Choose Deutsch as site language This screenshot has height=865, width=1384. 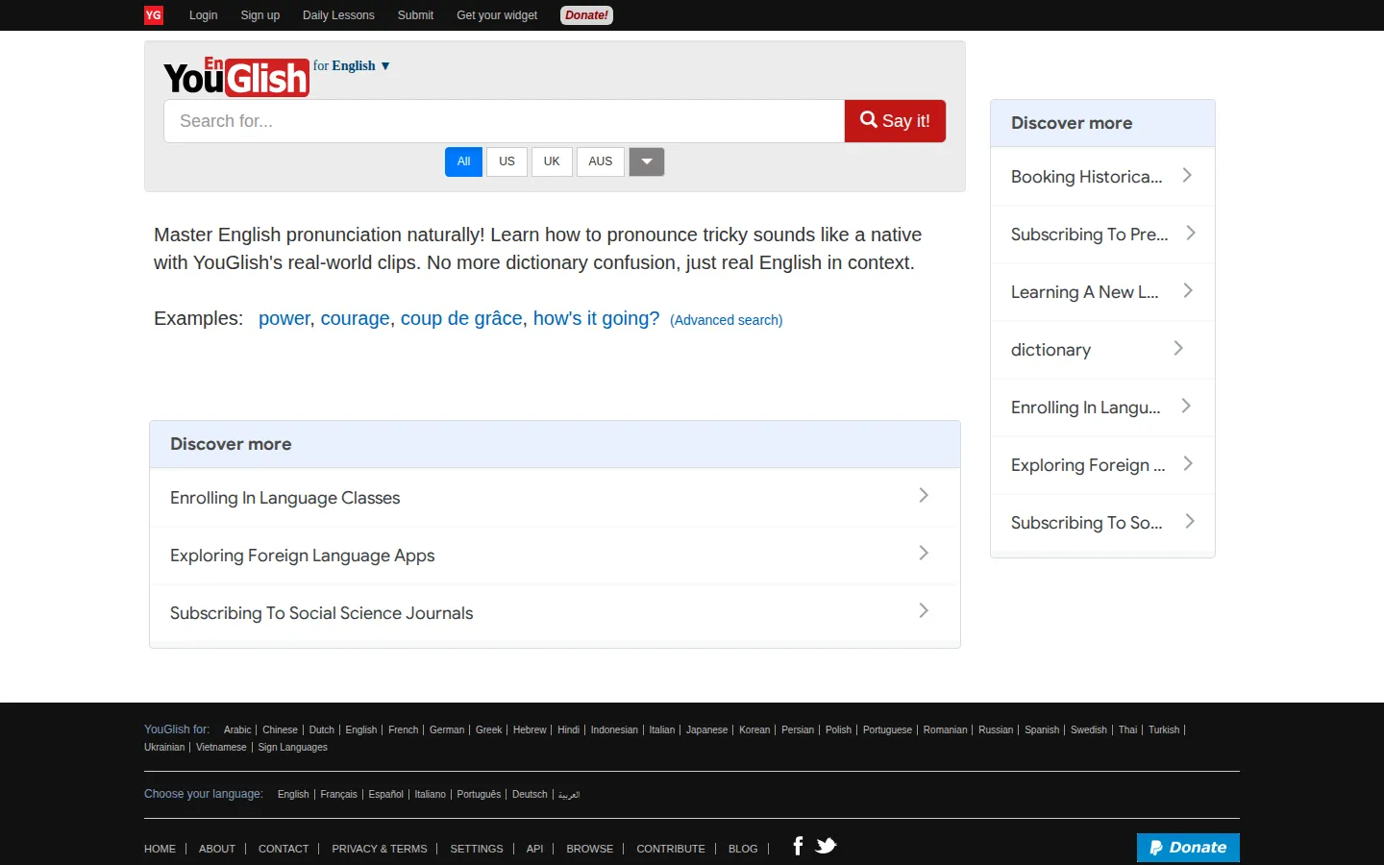click(530, 794)
